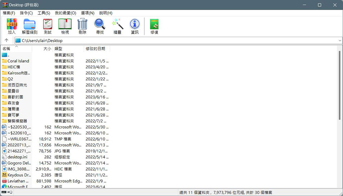Sort by the 大小 column header

[x=43, y=49]
